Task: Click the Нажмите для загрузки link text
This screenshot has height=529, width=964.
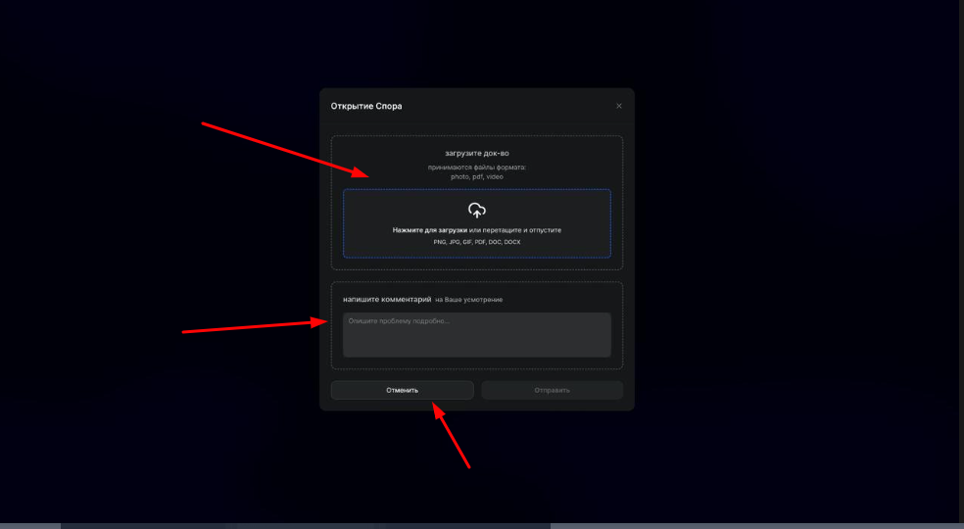Action: pyautogui.click(x=430, y=230)
